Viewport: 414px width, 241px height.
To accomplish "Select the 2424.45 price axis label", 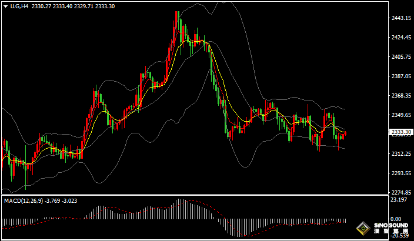I will click(400, 38).
